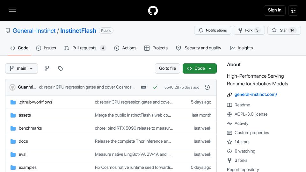
Task: Jump to the Readme link
Action: point(242,105)
